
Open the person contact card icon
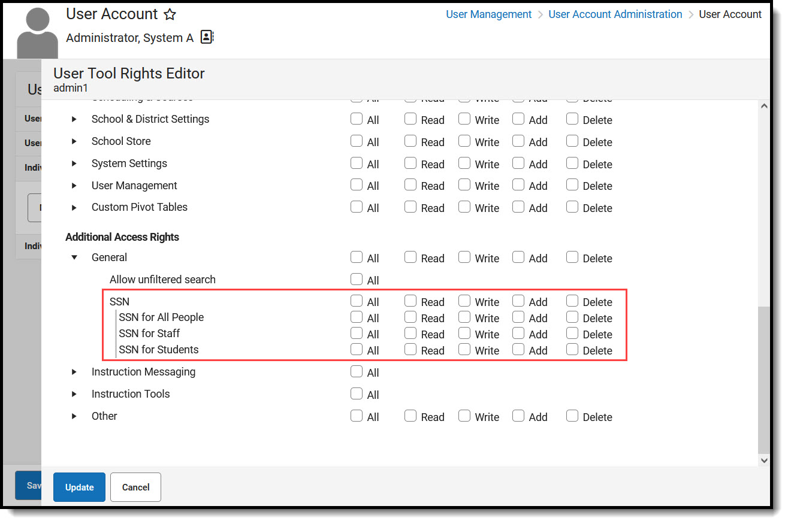(x=207, y=37)
